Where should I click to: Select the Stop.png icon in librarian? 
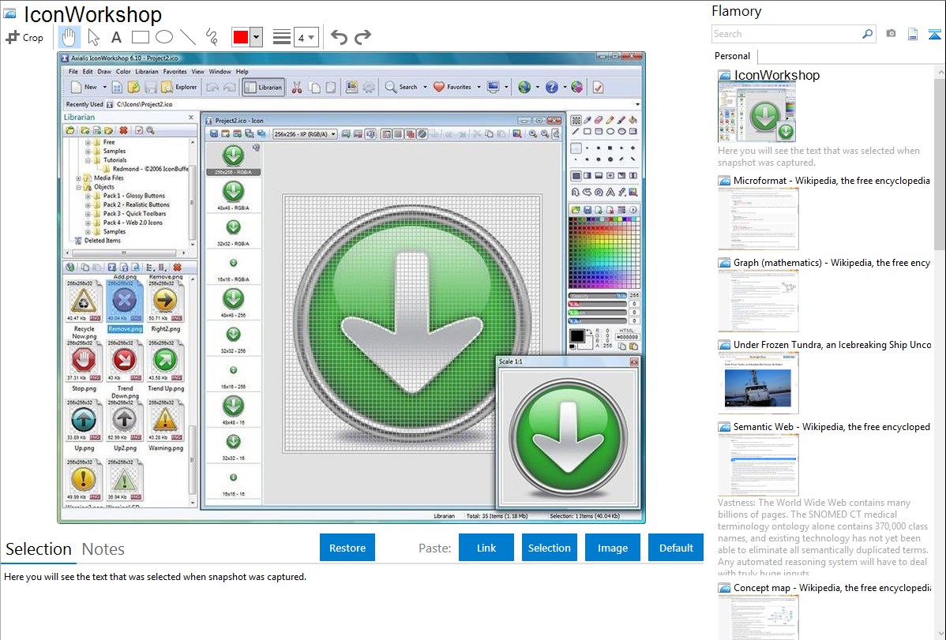[84, 365]
